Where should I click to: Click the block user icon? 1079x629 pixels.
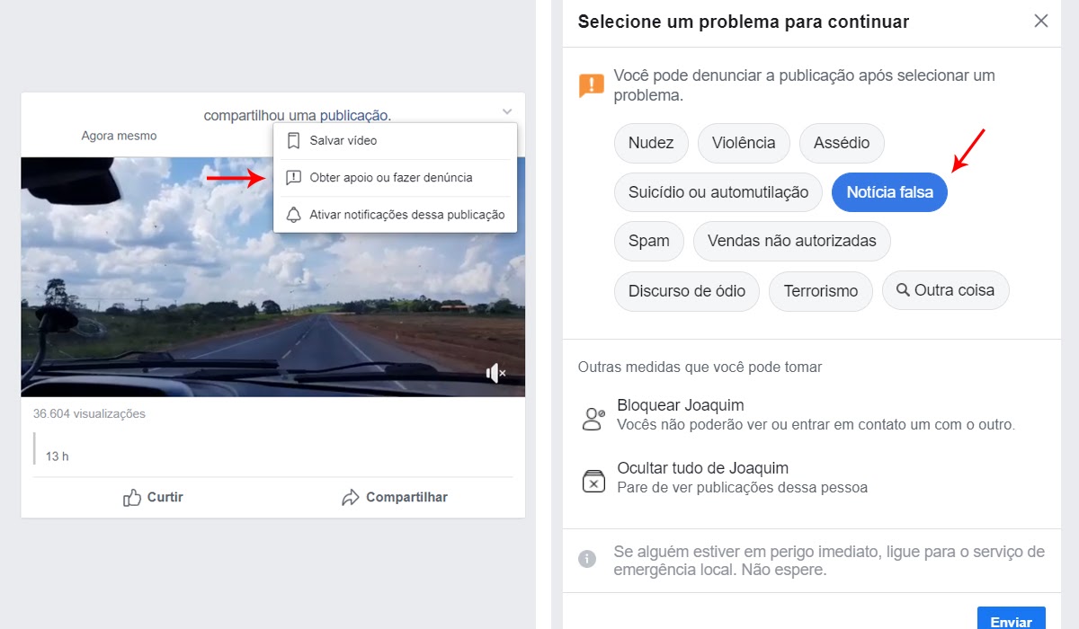(x=593, y=419)
